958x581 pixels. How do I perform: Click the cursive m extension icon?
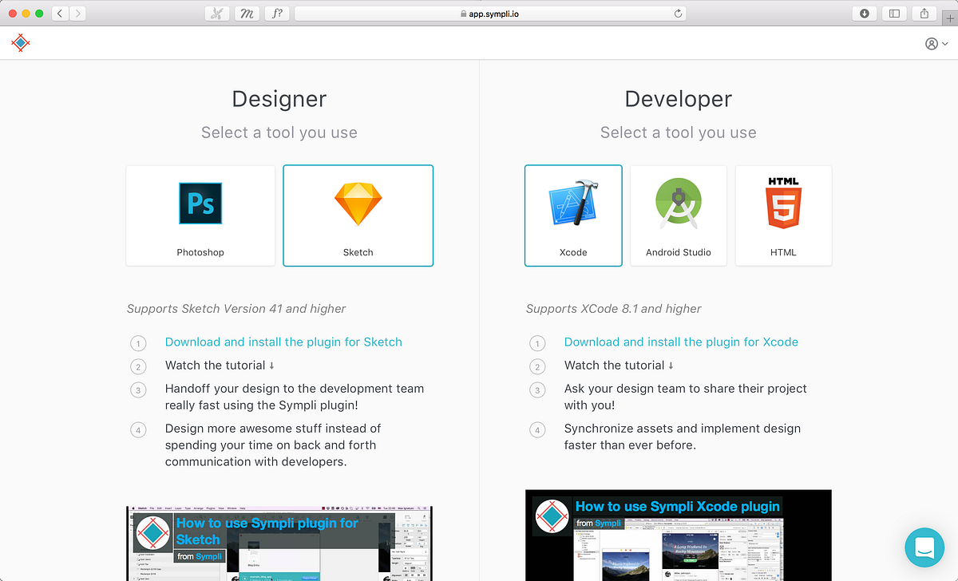coord(247,13)
